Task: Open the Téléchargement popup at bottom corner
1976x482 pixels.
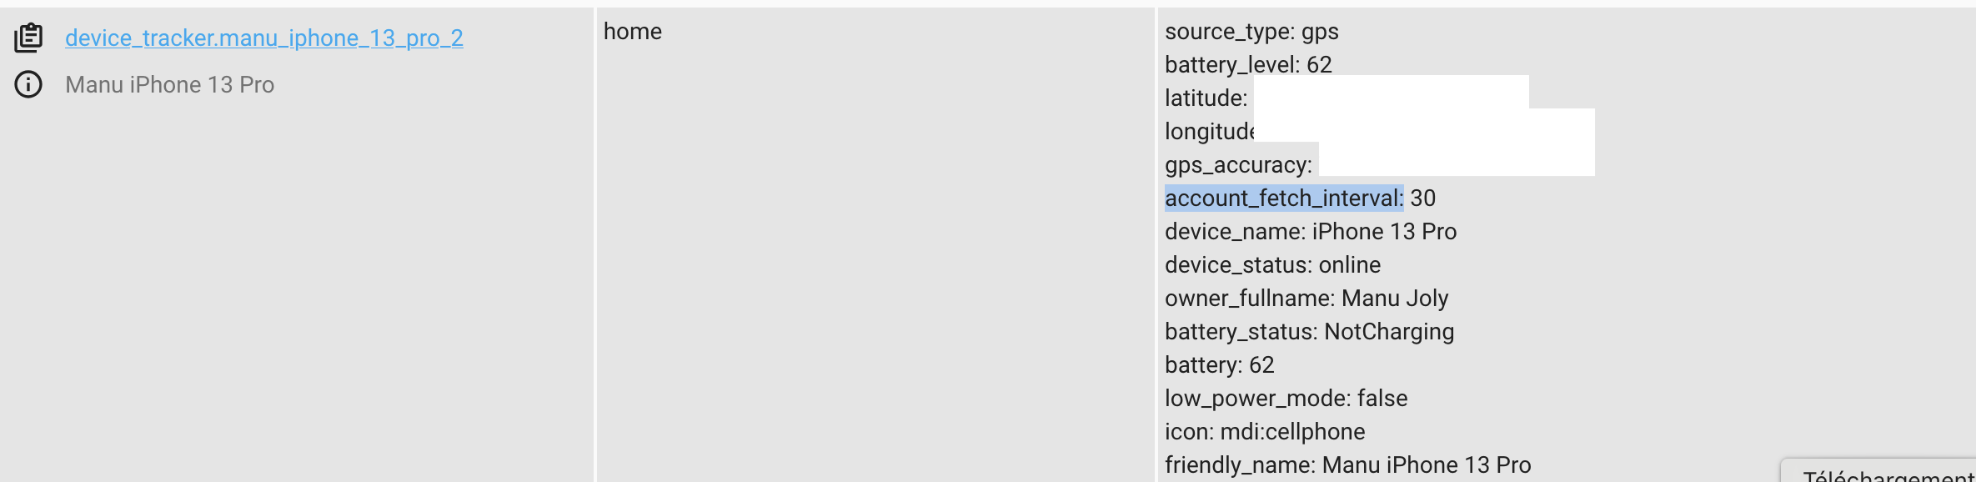Action: (x=1878, y=471)
